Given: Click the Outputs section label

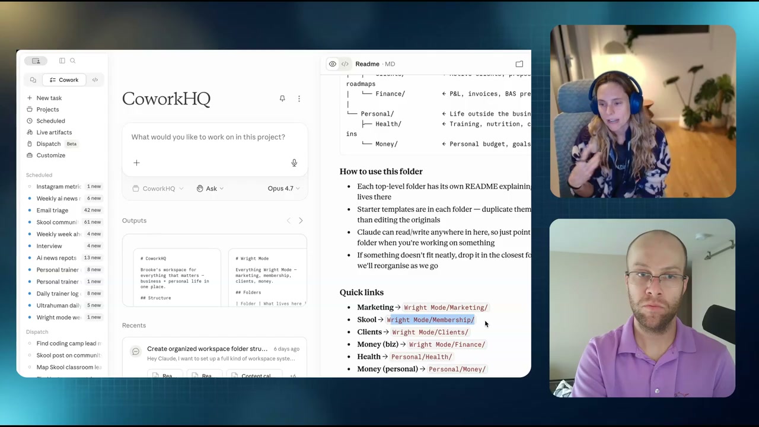Looking at the screenshot, I should (x=134, y=221).
